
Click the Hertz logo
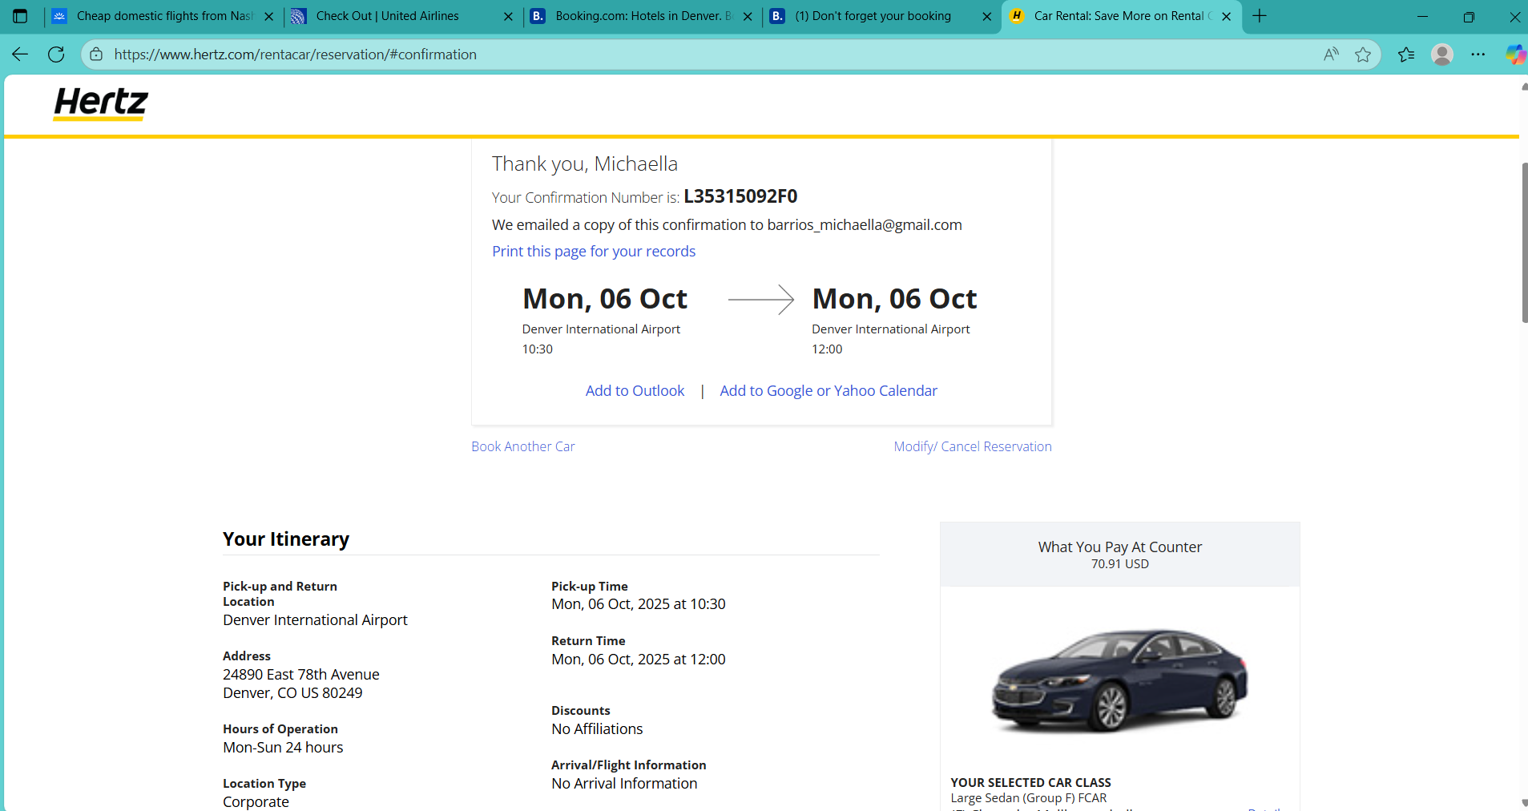pyautogui.click(x=101, y=103)
